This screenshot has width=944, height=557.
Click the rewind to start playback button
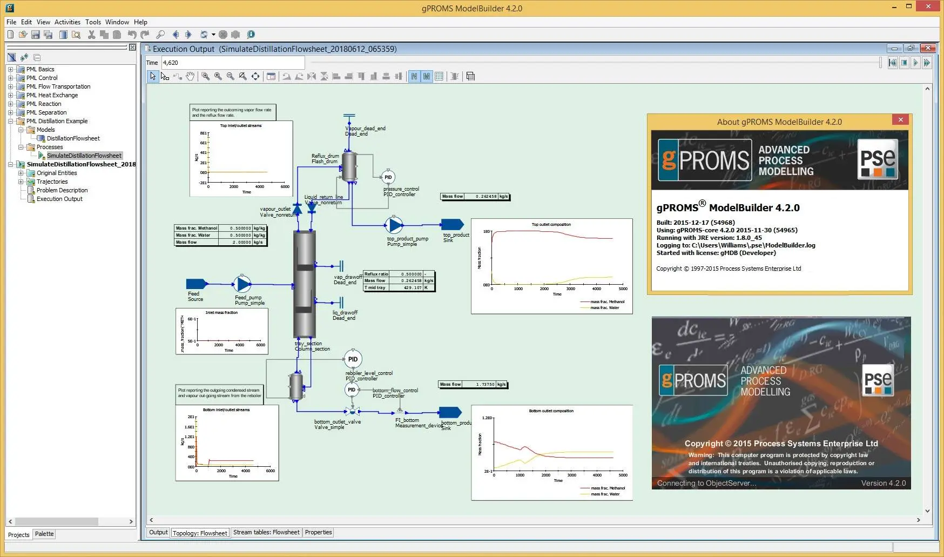point(893,63)
